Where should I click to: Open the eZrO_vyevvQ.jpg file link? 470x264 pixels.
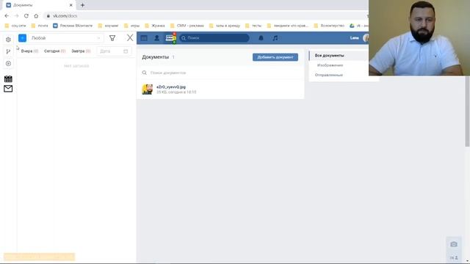pyautogui.click(x=171, y=87)
